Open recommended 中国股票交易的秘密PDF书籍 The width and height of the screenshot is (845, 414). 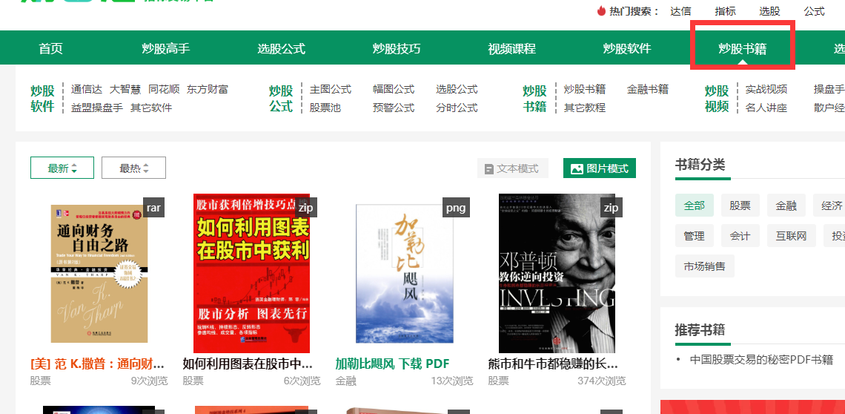click(761, 360)
